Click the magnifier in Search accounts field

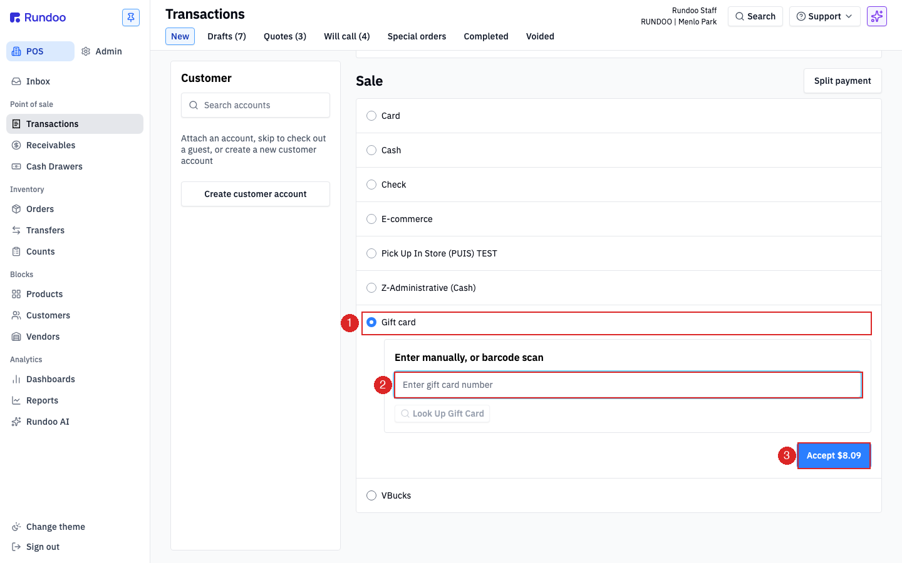[194, 105]
